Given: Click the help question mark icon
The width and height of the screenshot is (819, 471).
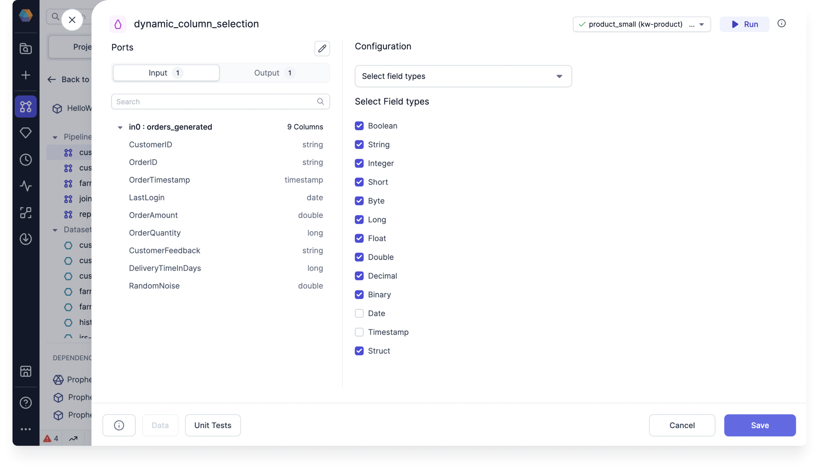Looking at the screenshot, I should (x=26, y=402).
